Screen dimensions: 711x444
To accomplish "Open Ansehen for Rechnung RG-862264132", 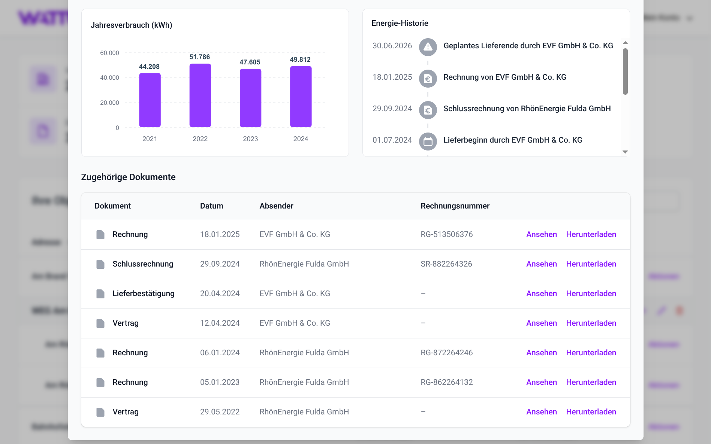I will [541, 382].
